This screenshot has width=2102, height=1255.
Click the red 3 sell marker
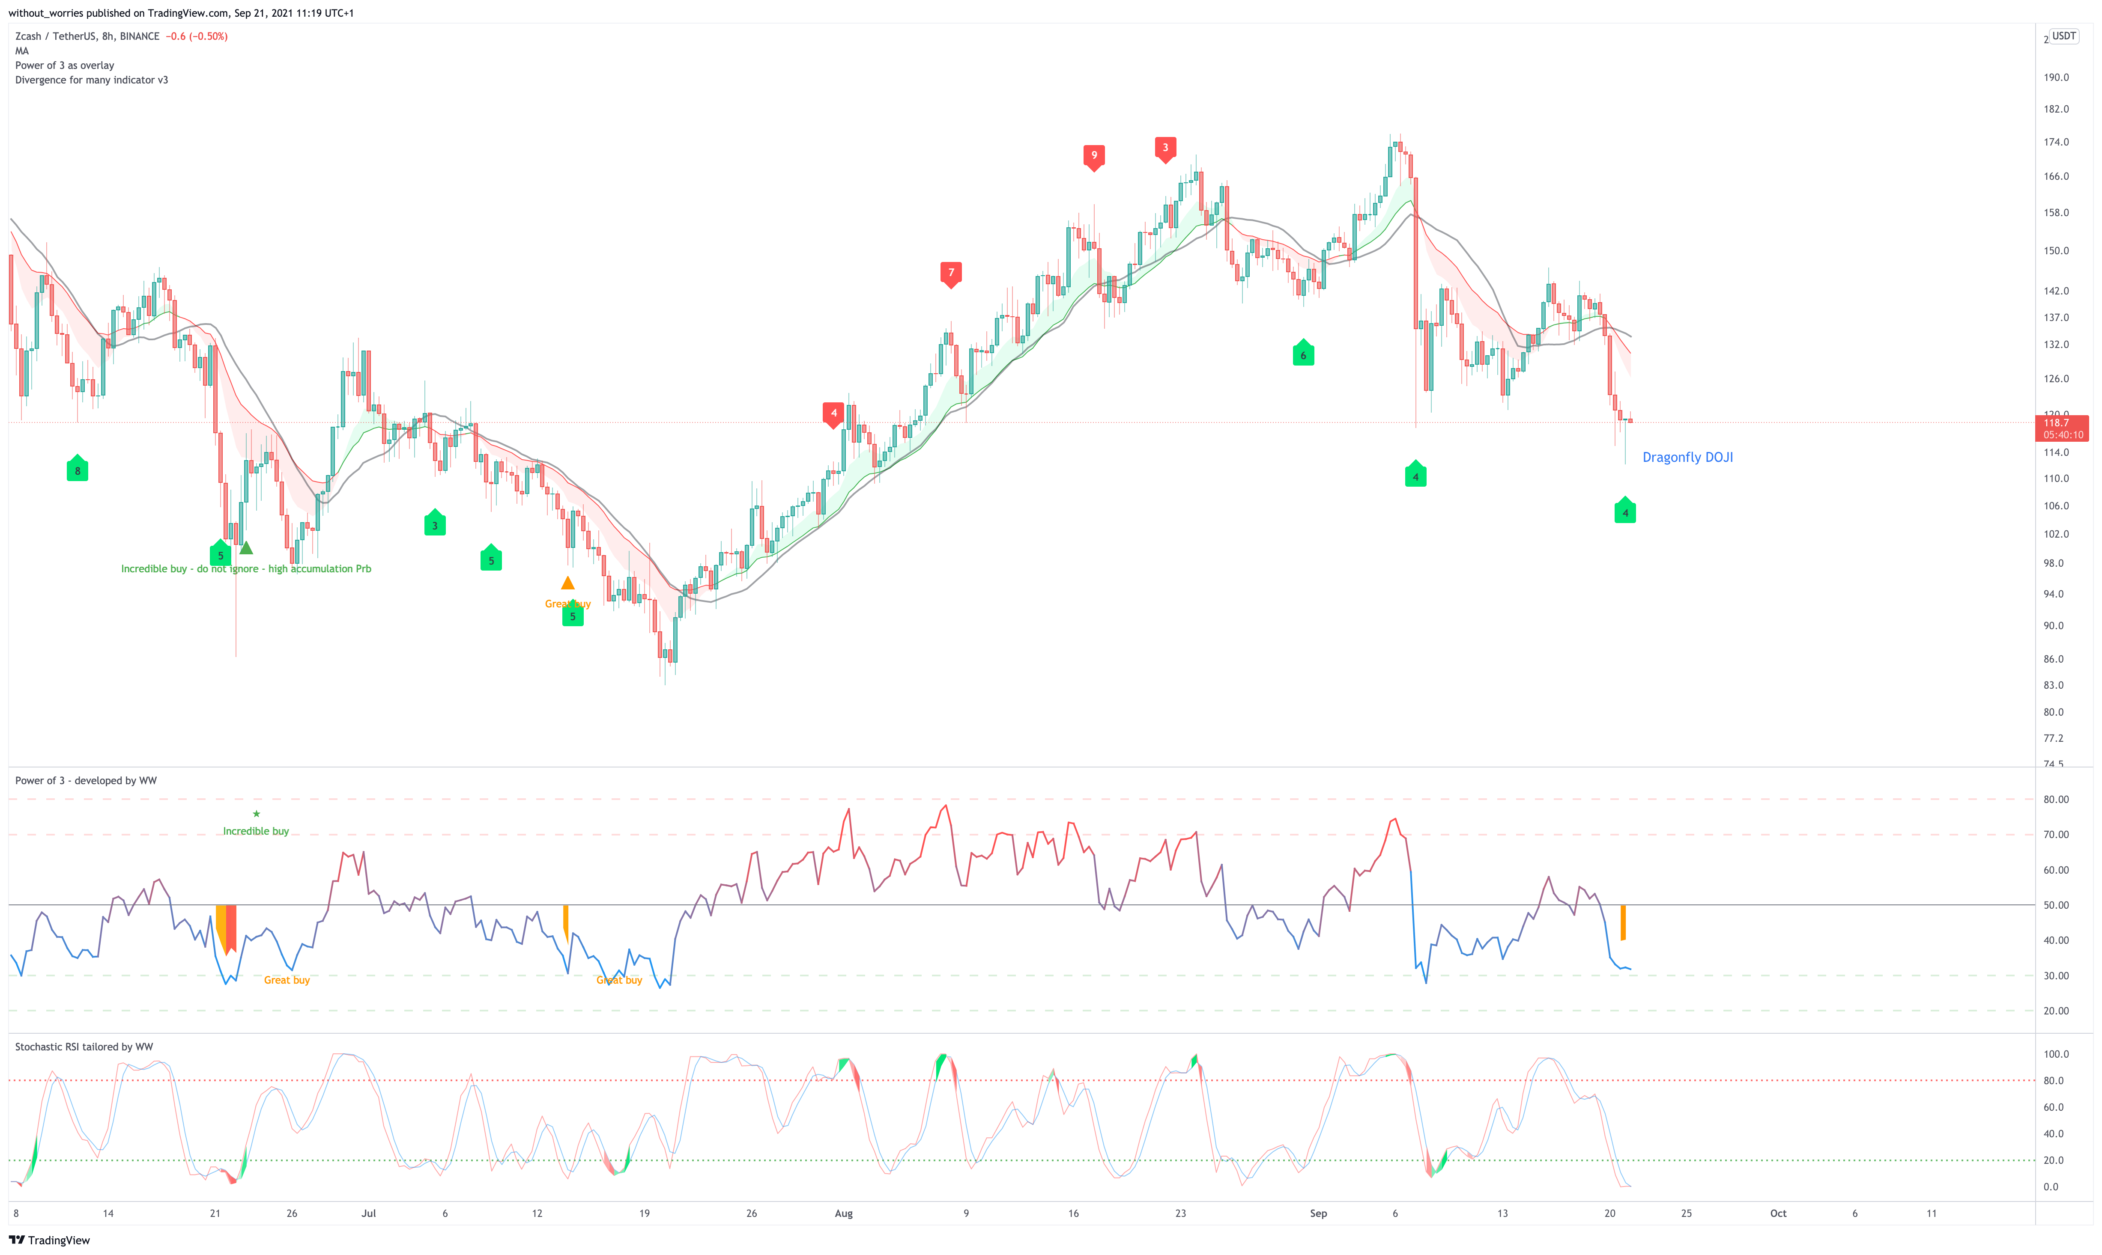tap(1165, 149)
